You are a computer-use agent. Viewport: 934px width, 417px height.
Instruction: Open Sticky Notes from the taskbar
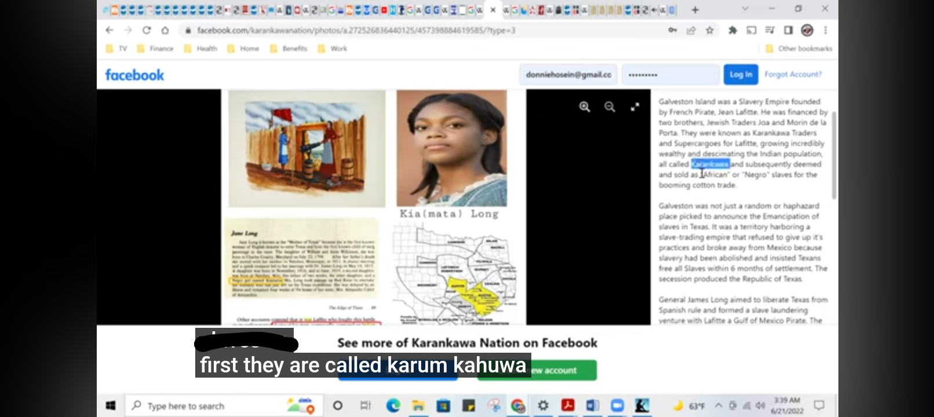[x=468, y=405]
